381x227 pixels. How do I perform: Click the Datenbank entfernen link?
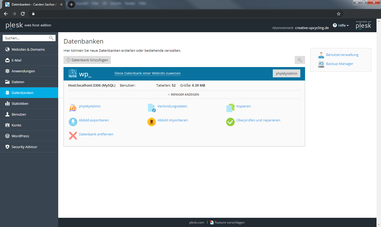96,134
